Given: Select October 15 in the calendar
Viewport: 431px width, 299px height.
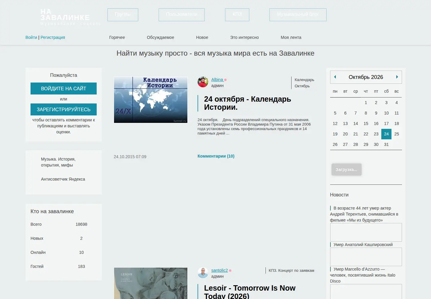Looking at the screenshot, I should [366, 123].
